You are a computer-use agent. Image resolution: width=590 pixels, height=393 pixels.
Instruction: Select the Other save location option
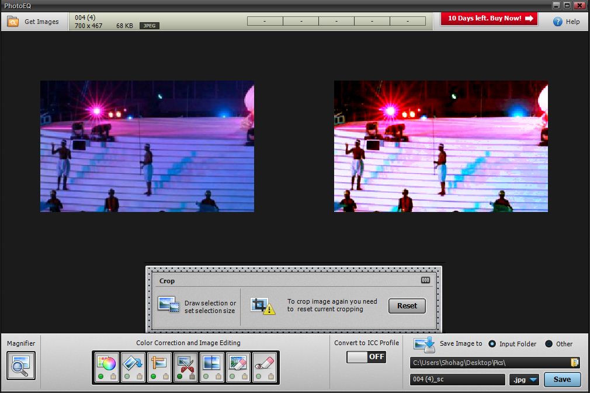[549, 344]
